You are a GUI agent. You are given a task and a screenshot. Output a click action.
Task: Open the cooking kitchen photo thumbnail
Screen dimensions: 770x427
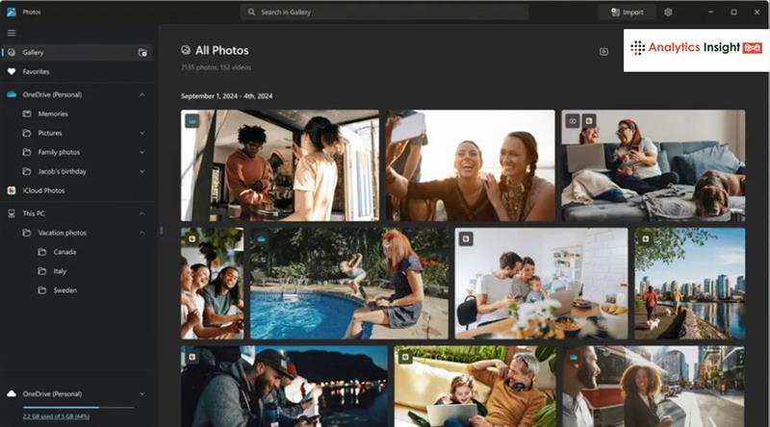point(280,165)
